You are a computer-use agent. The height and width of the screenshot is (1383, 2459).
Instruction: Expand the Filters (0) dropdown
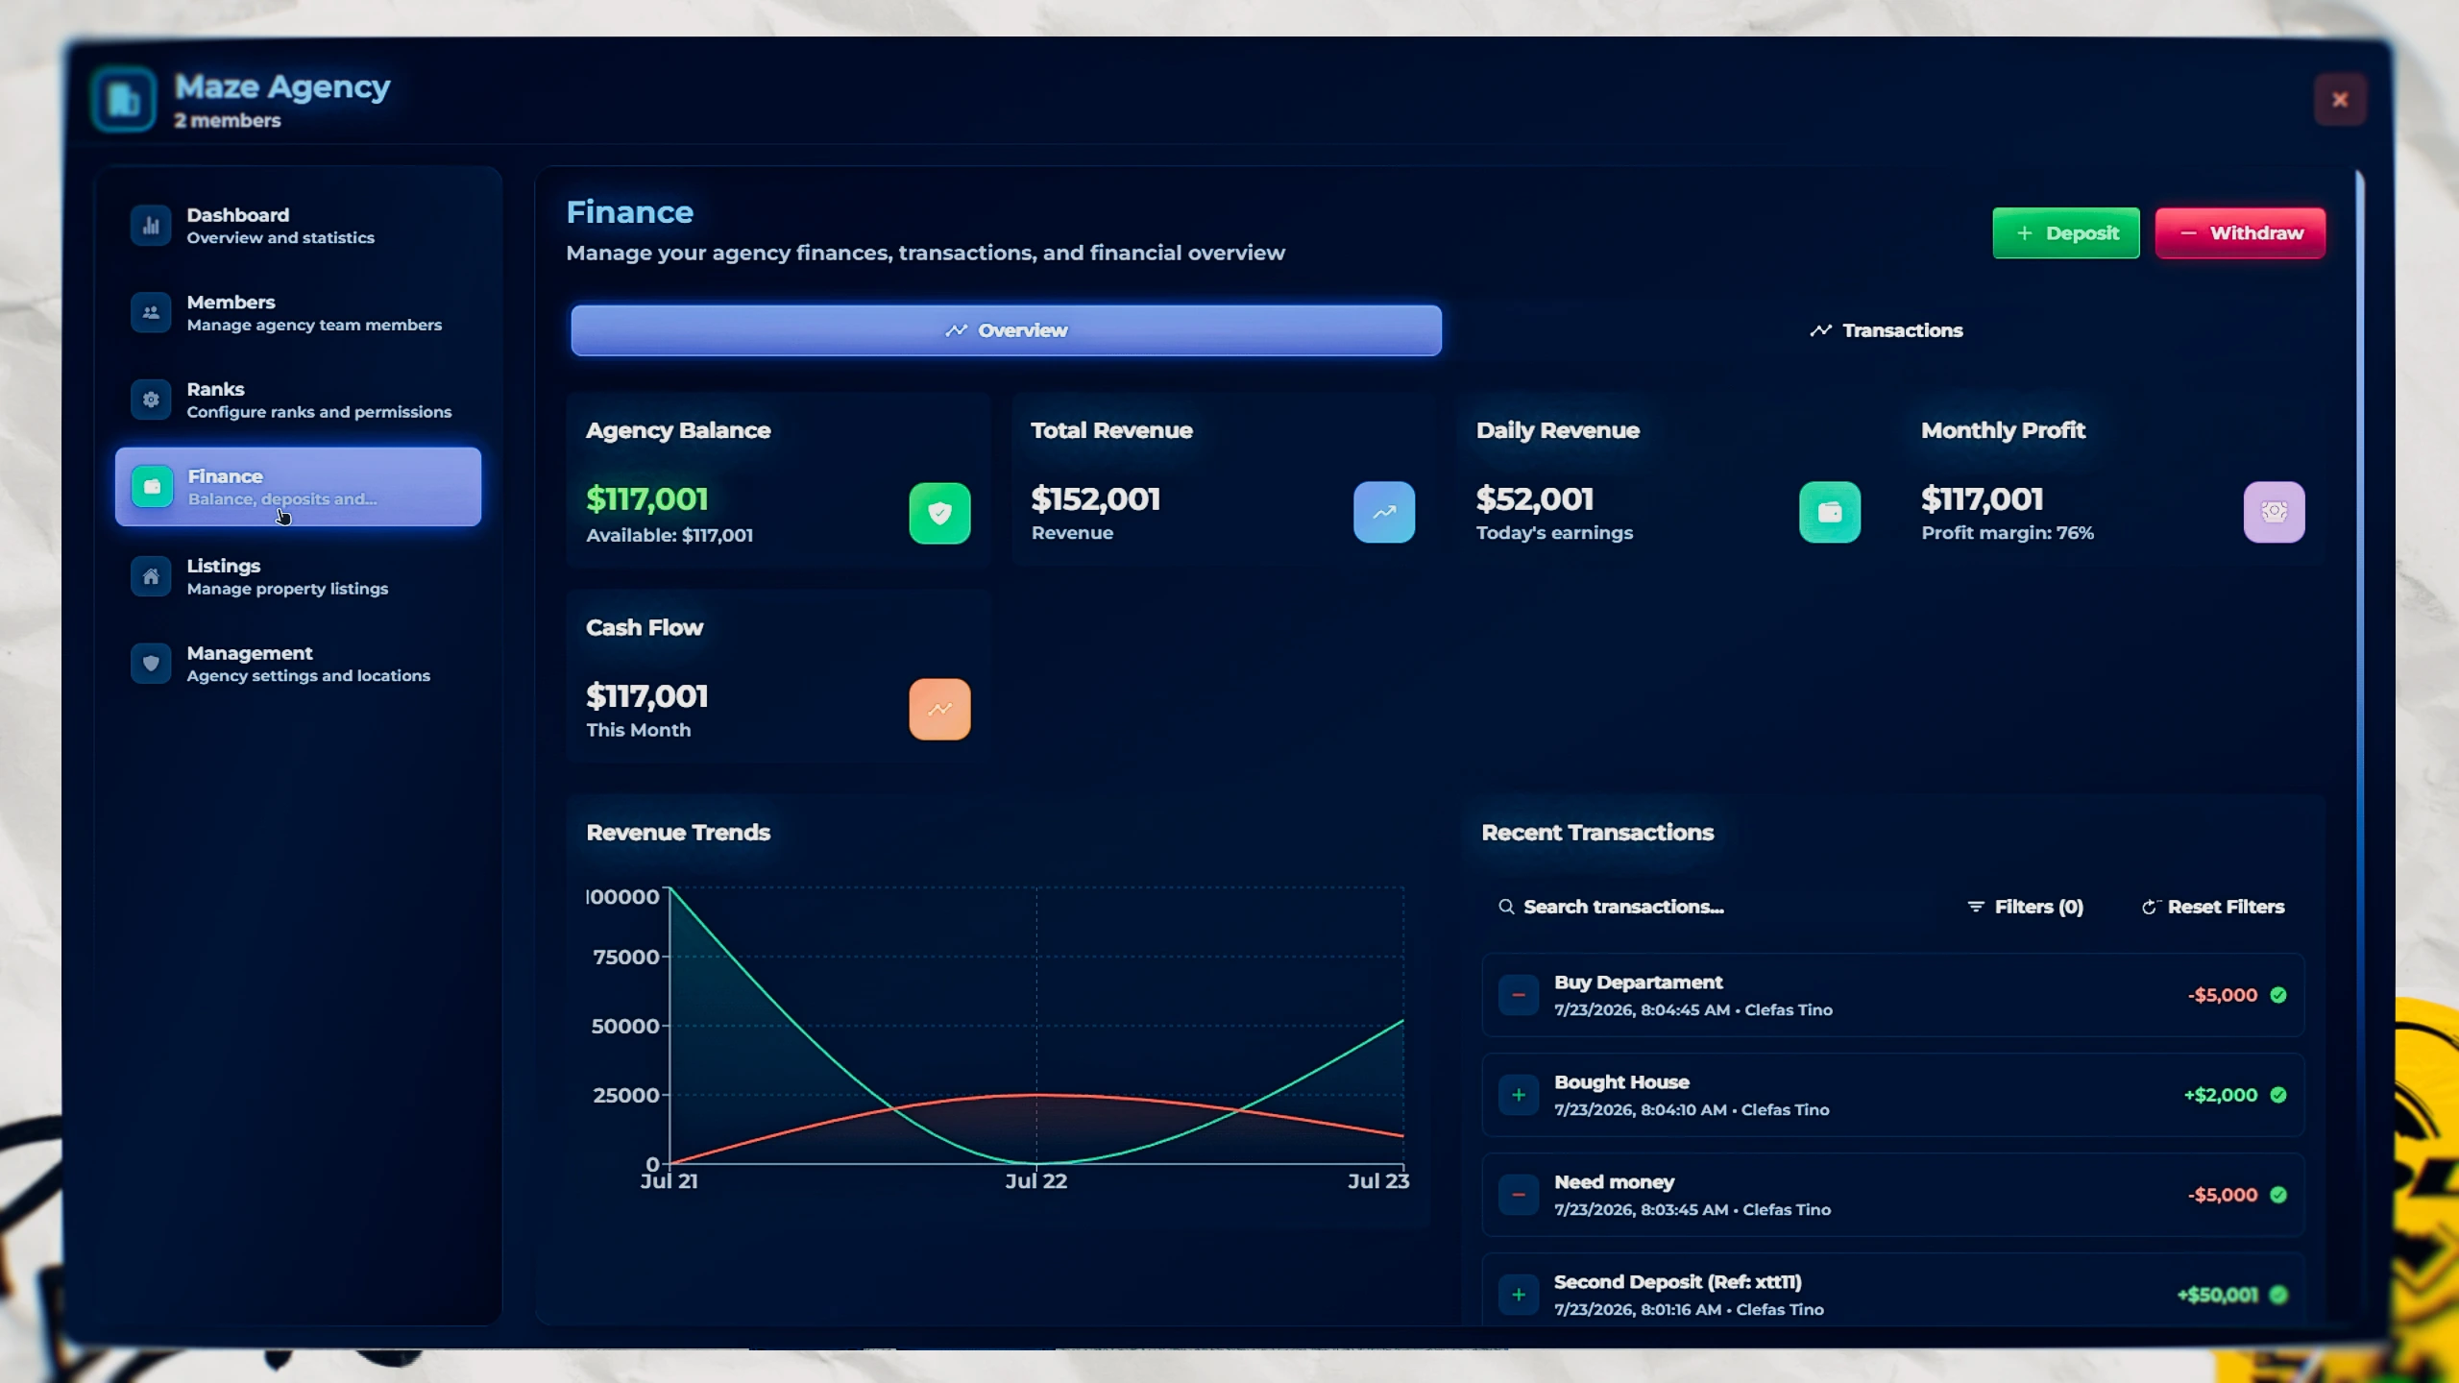click(x=2025, y=907)
